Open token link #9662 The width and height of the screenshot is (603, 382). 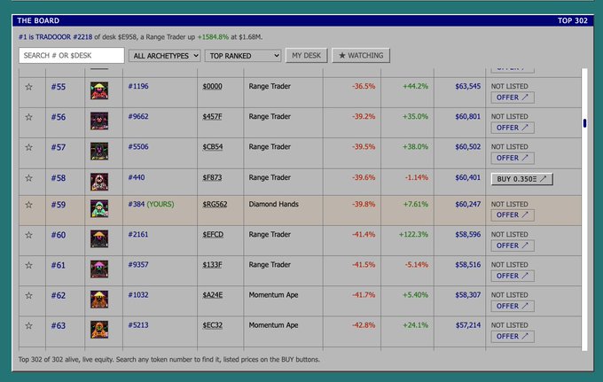138,116
